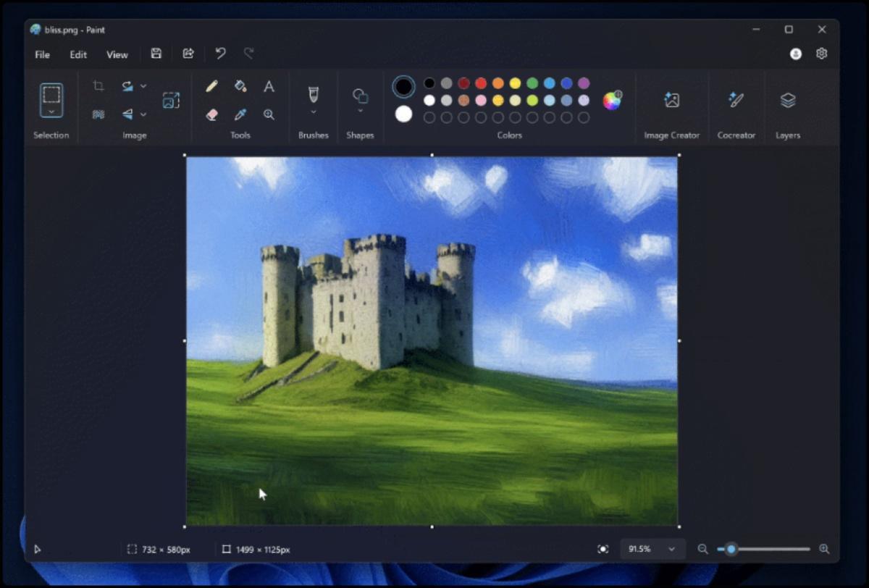Viewport: 869px width, 588px height.
Task: Select the Fill bucket tool
Action: pyautogui.click(x=240, y=86)
